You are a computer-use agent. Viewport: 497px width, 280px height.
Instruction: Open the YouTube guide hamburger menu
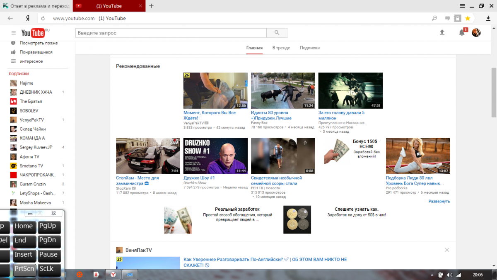click(x=13, y=33)
